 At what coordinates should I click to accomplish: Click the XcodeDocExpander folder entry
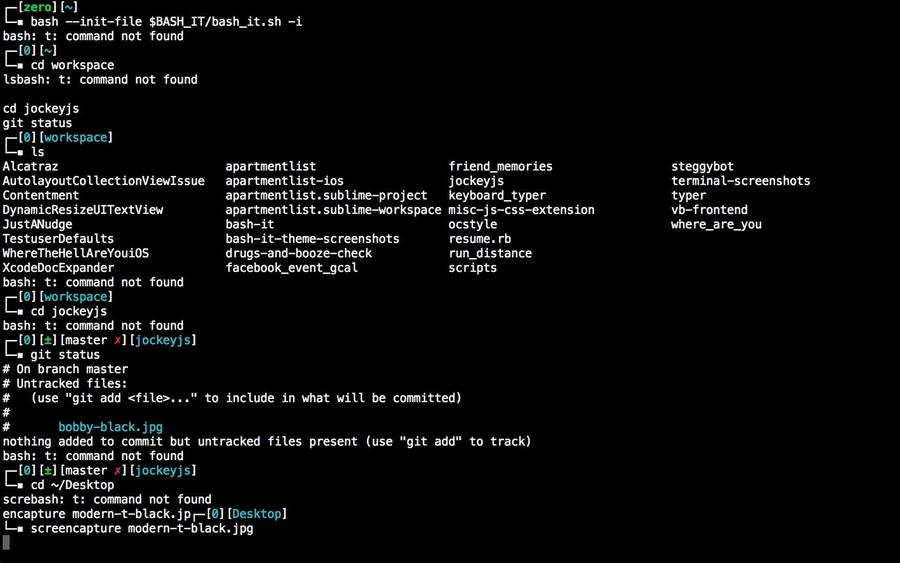58,268
